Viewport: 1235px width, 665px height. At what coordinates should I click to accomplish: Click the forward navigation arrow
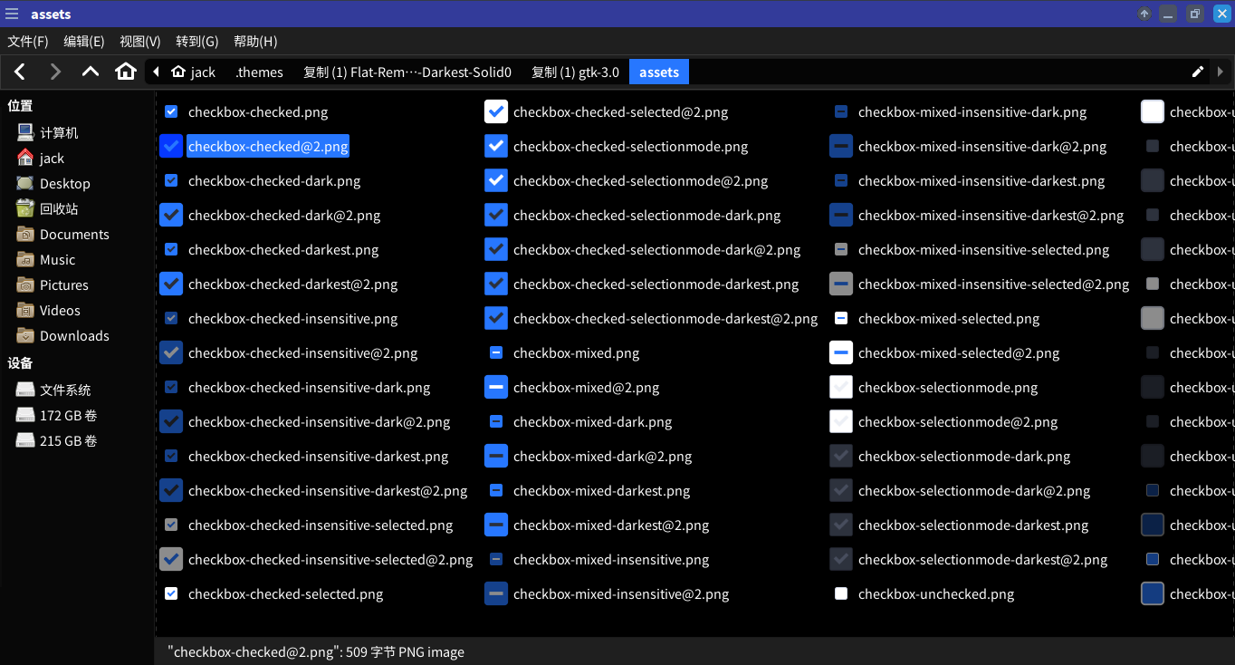[54, 71]
